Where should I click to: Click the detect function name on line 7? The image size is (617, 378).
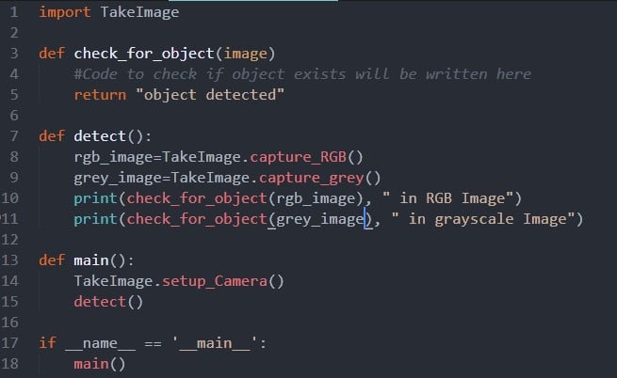(x=100, y=136)
